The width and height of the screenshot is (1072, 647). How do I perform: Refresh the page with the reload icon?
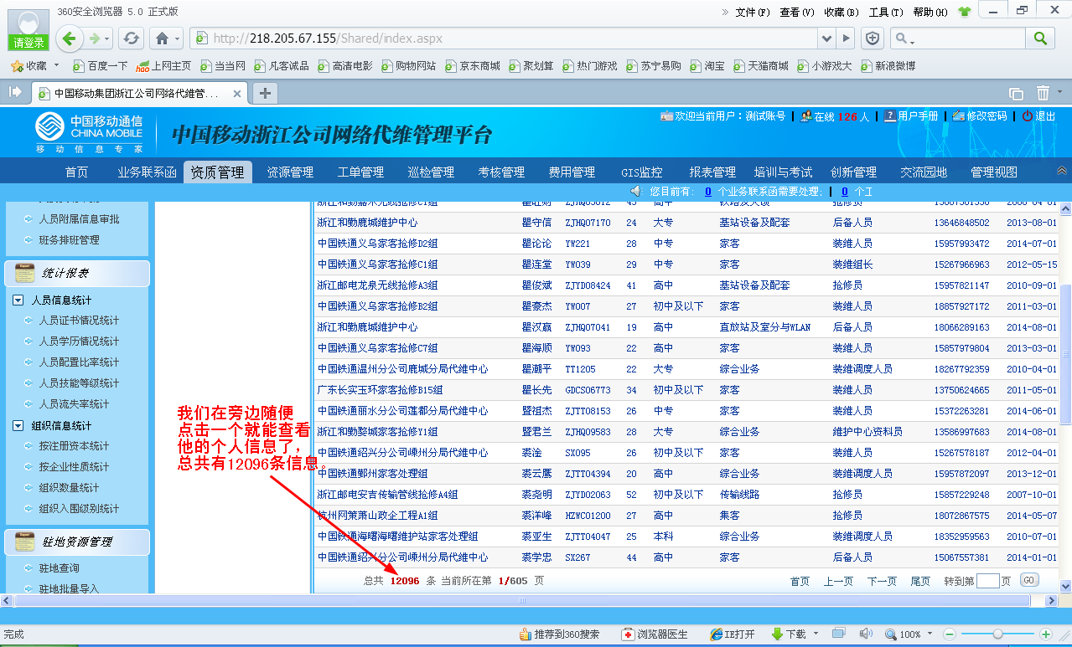point(131,39)
